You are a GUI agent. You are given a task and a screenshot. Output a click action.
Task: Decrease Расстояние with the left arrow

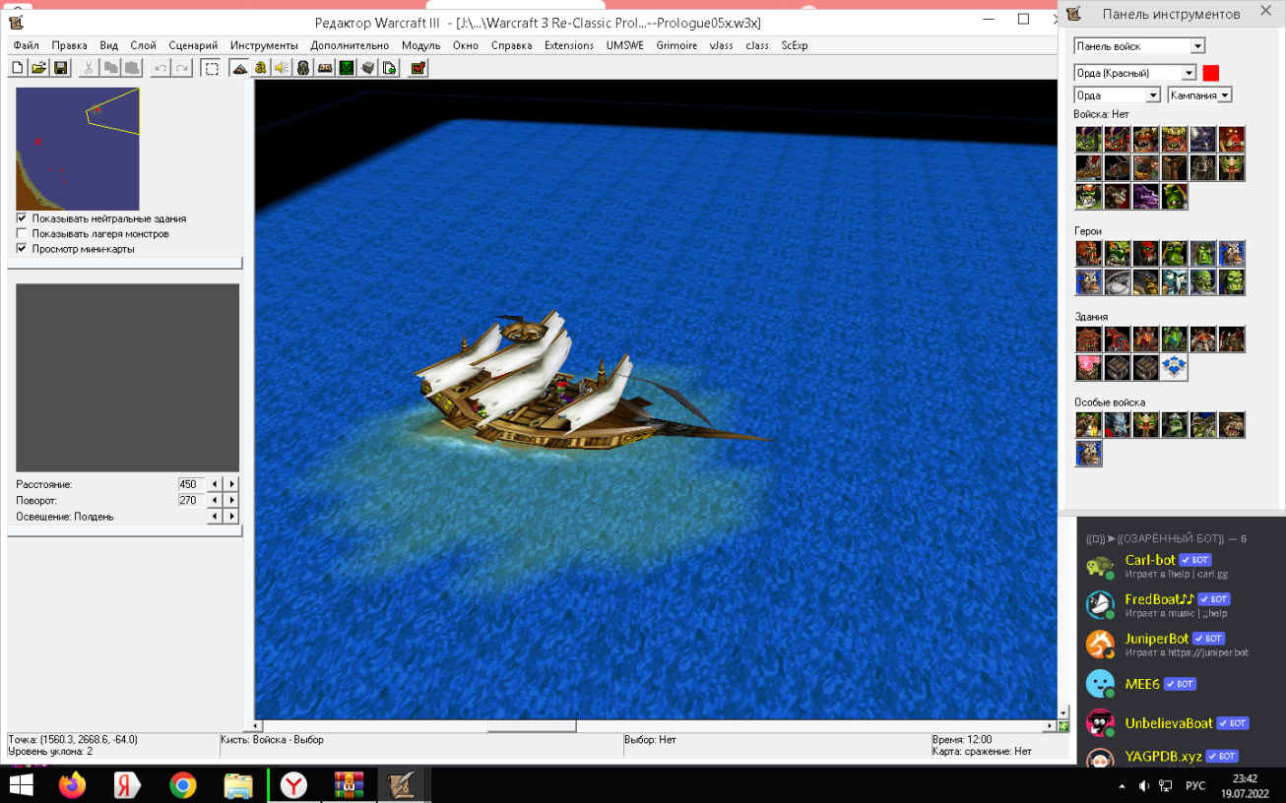click(x=216, y=484)
